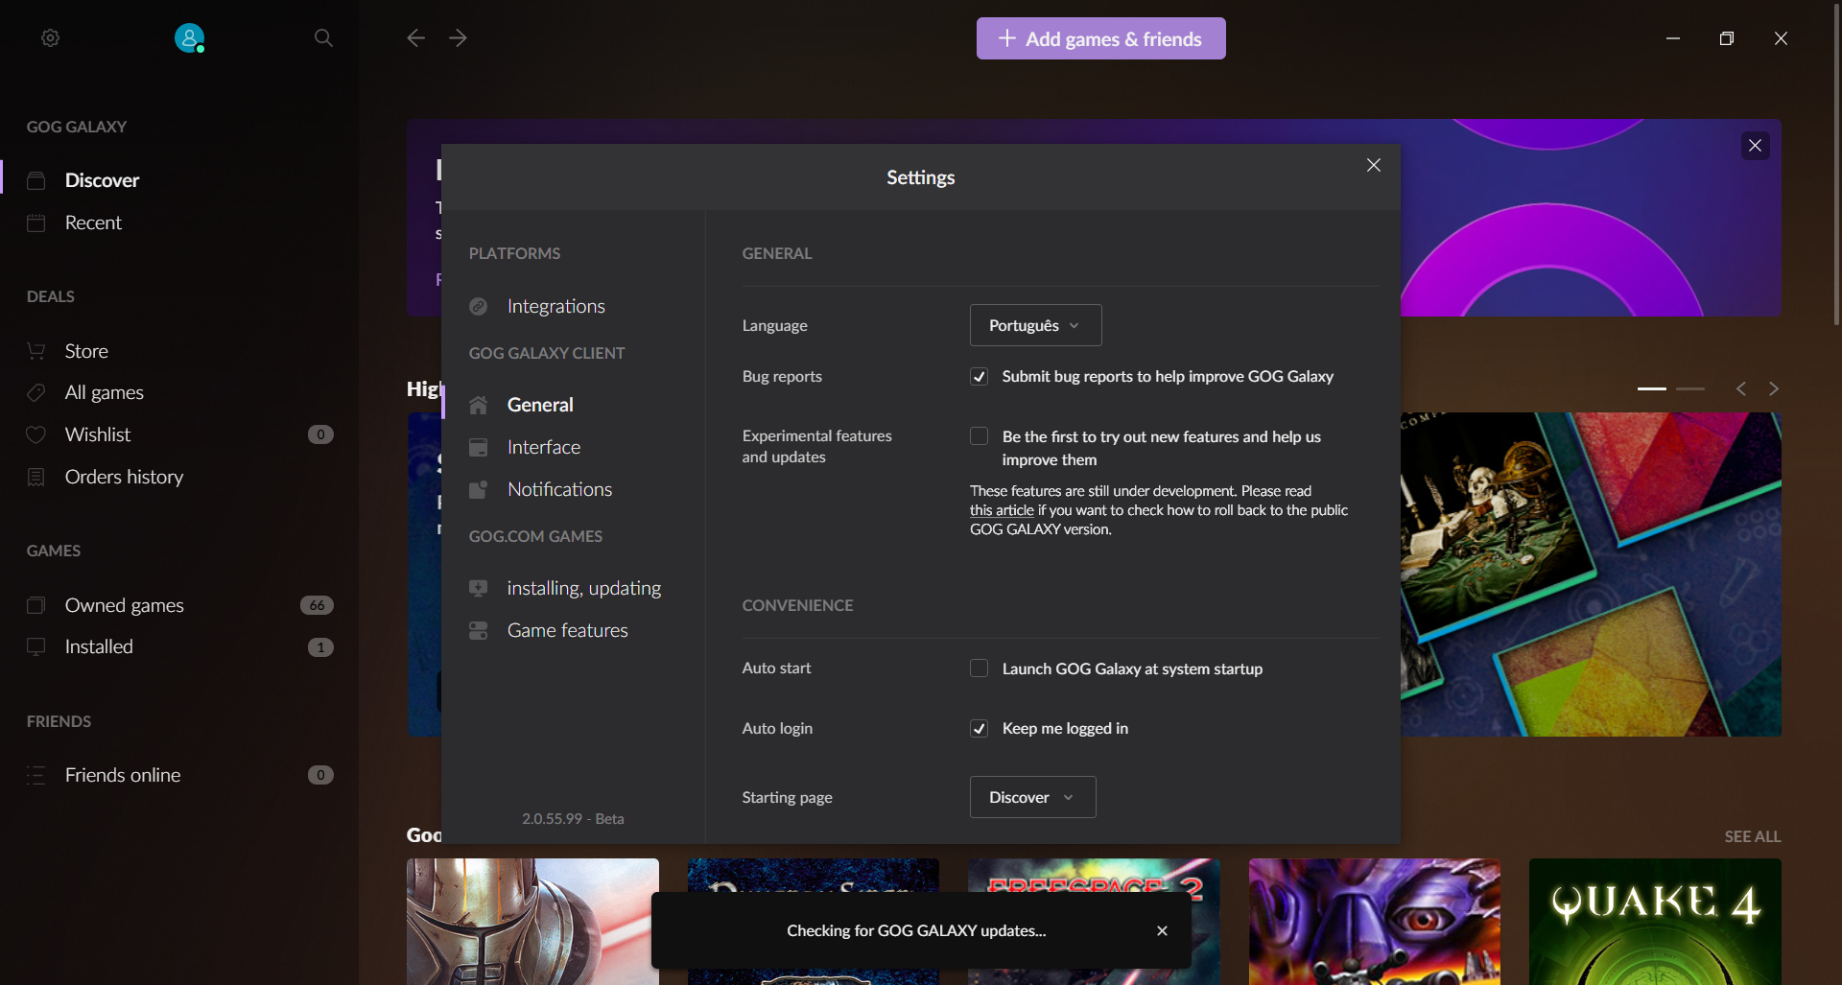This screenshot has width=1842, height=985.
Task: Click the Store cart icon
Action: click(x=36, y=351)
